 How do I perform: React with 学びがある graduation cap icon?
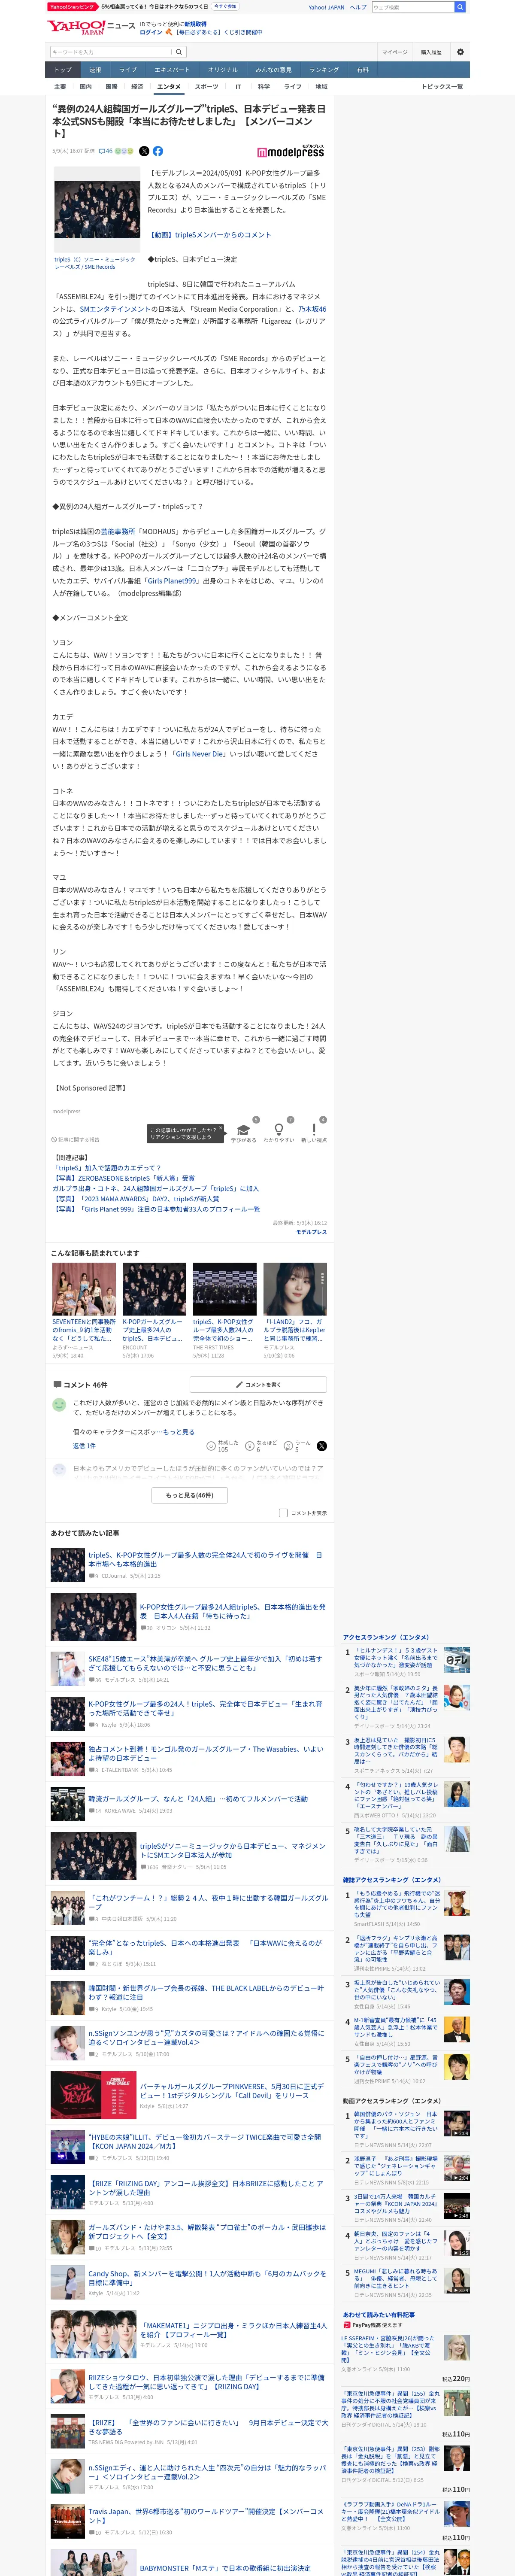(x=243, y=1130)
